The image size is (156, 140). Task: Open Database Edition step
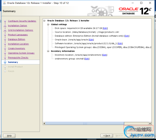tap(17, 39)
